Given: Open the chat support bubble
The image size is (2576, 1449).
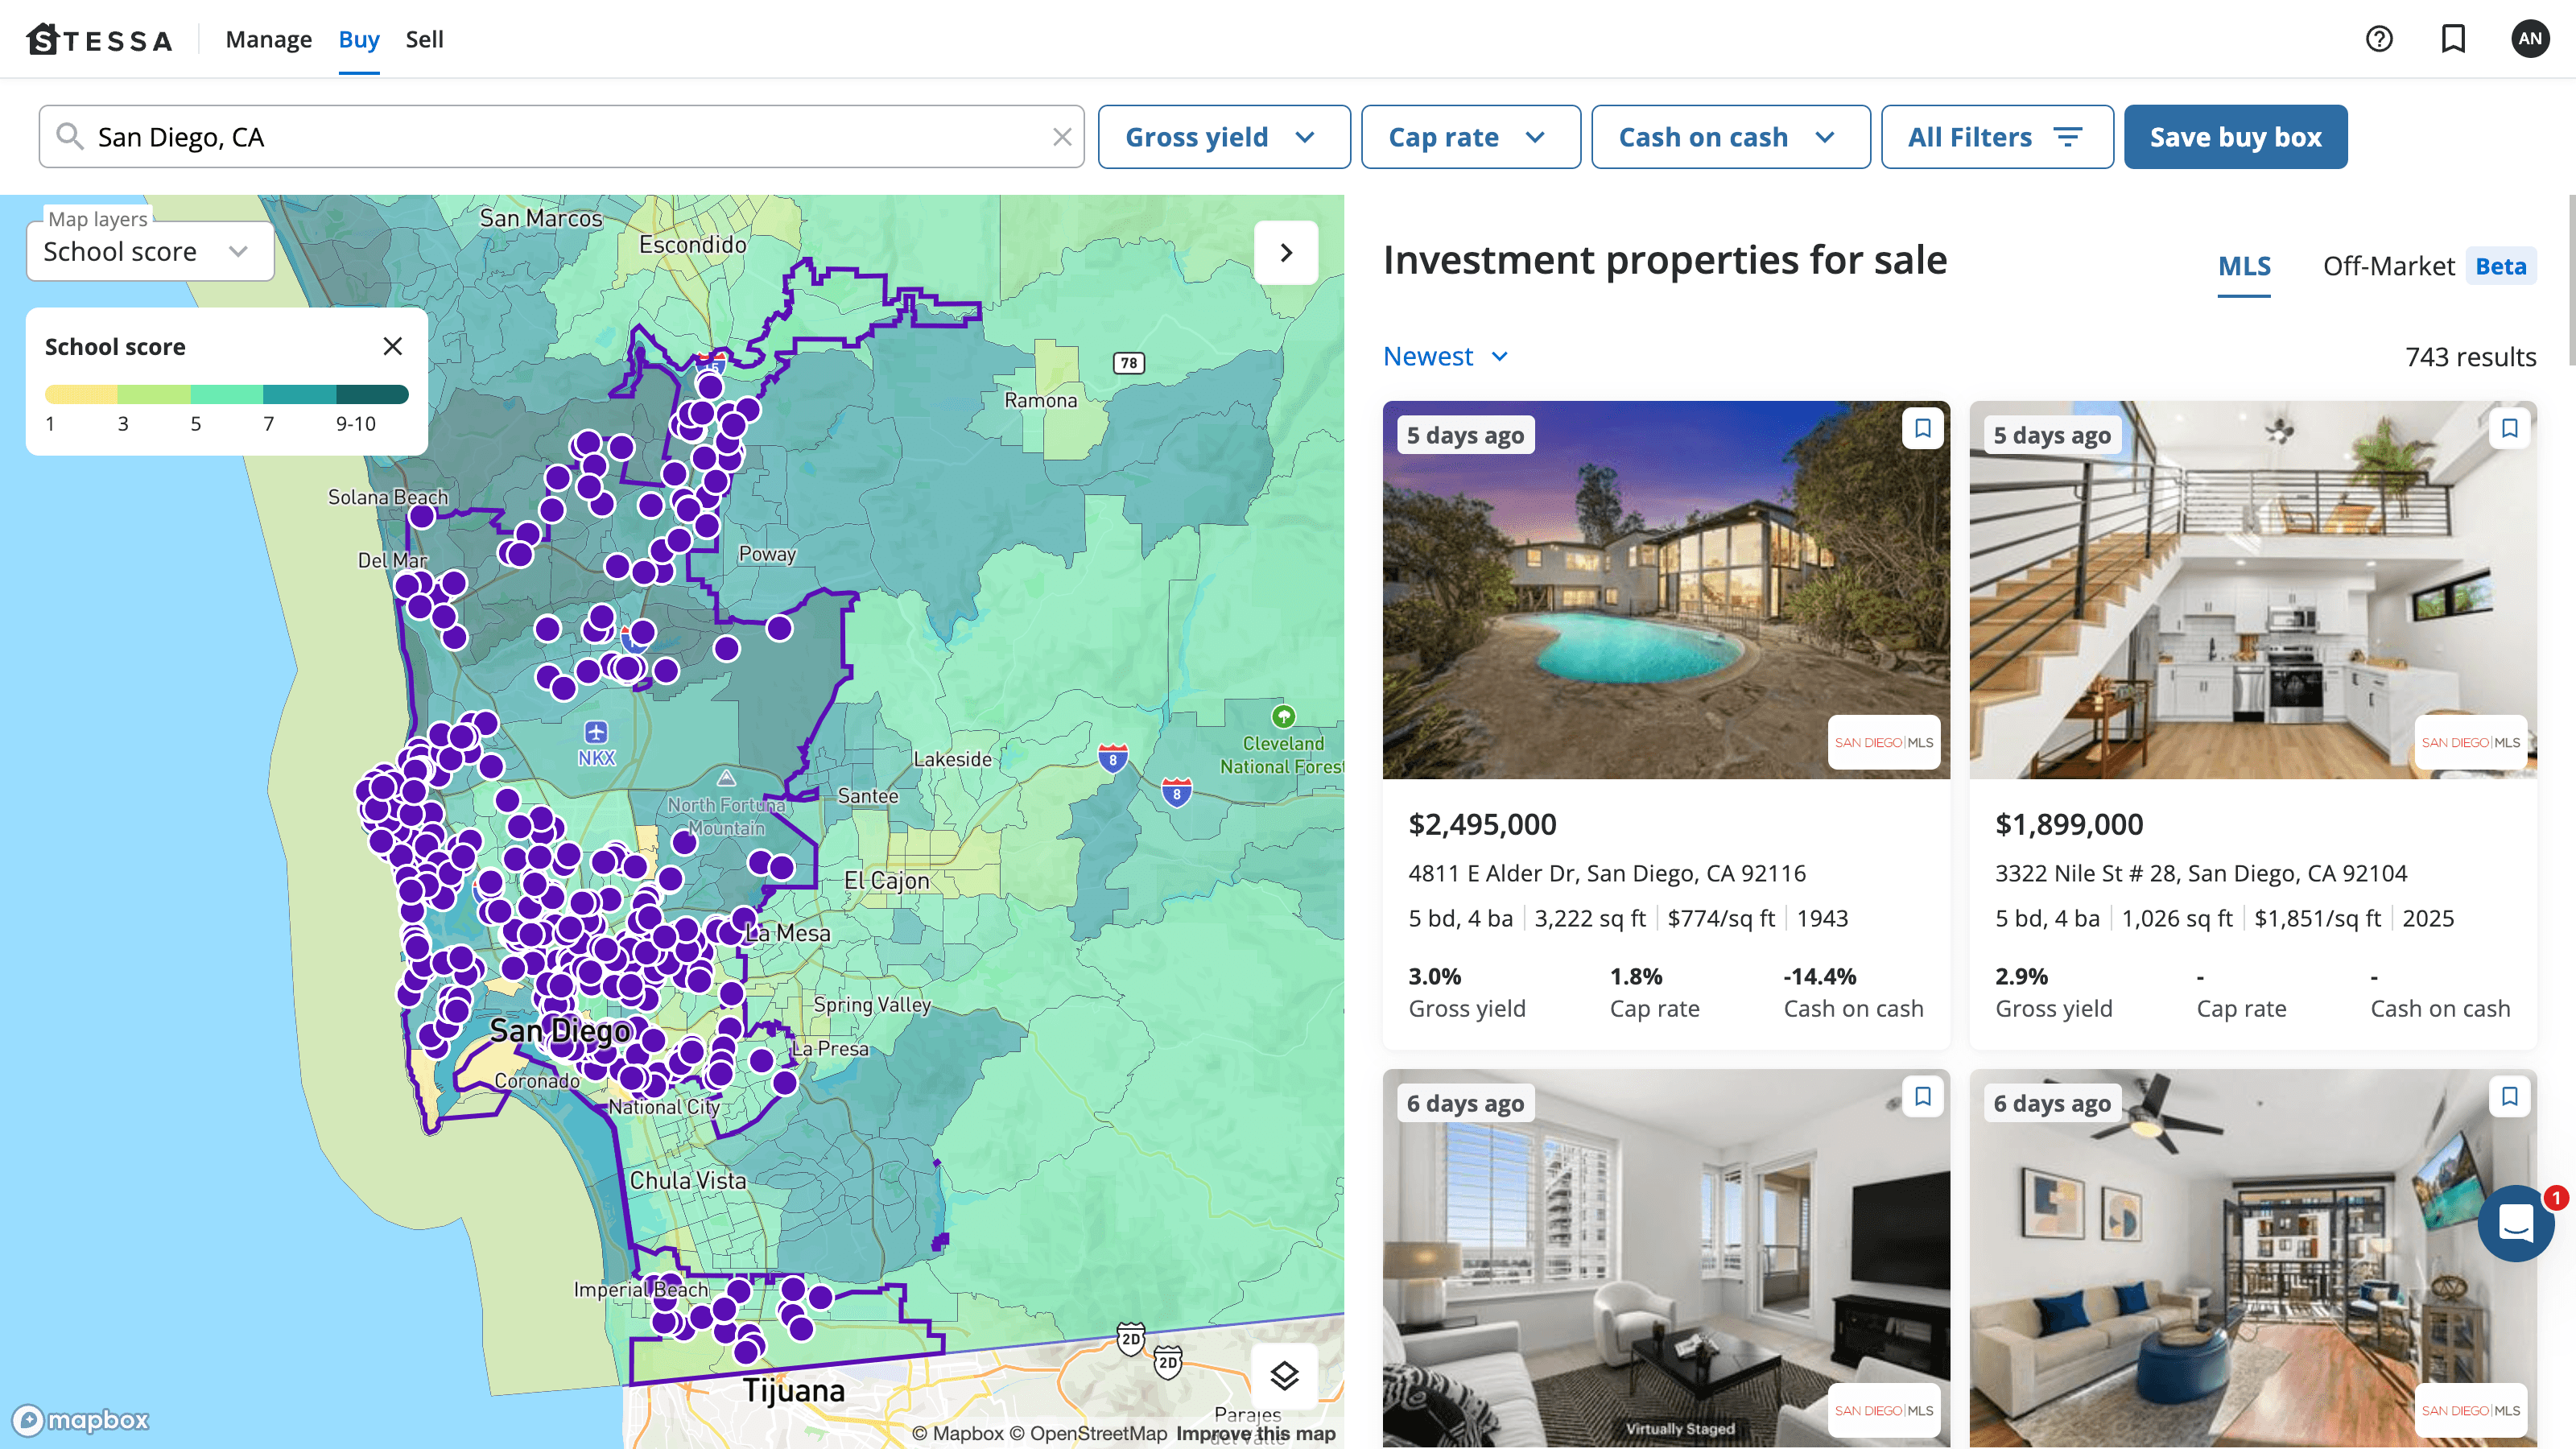Looking at the screenshot, I should click(2516, 1223).
